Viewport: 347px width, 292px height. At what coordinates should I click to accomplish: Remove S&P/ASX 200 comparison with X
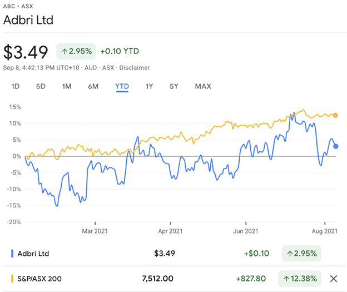tap(334, 279)
